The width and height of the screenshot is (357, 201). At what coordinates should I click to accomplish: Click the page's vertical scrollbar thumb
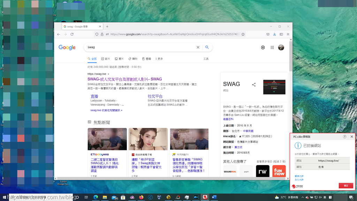click(291, 56)
